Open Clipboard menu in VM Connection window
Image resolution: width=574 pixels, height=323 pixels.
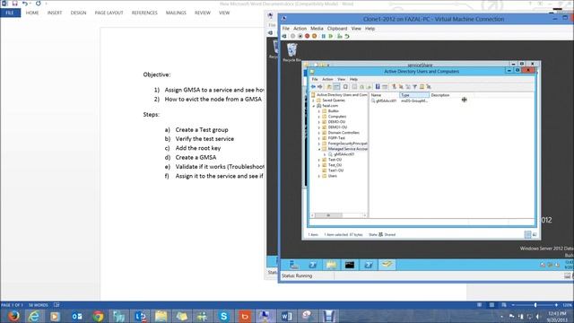337,29
